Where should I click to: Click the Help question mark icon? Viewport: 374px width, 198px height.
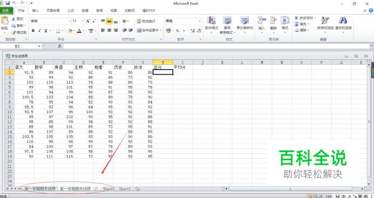point(371,11)
